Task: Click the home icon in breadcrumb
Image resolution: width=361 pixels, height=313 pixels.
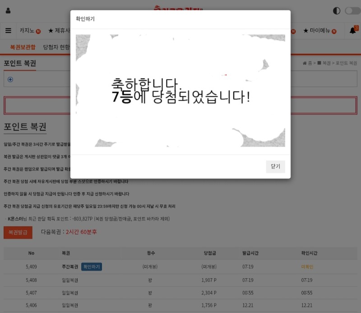Action: [x=305, y=63]
